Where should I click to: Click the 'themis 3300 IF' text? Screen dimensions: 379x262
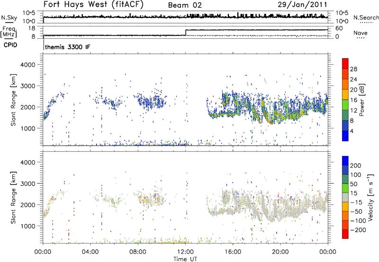tap(68, 47)
